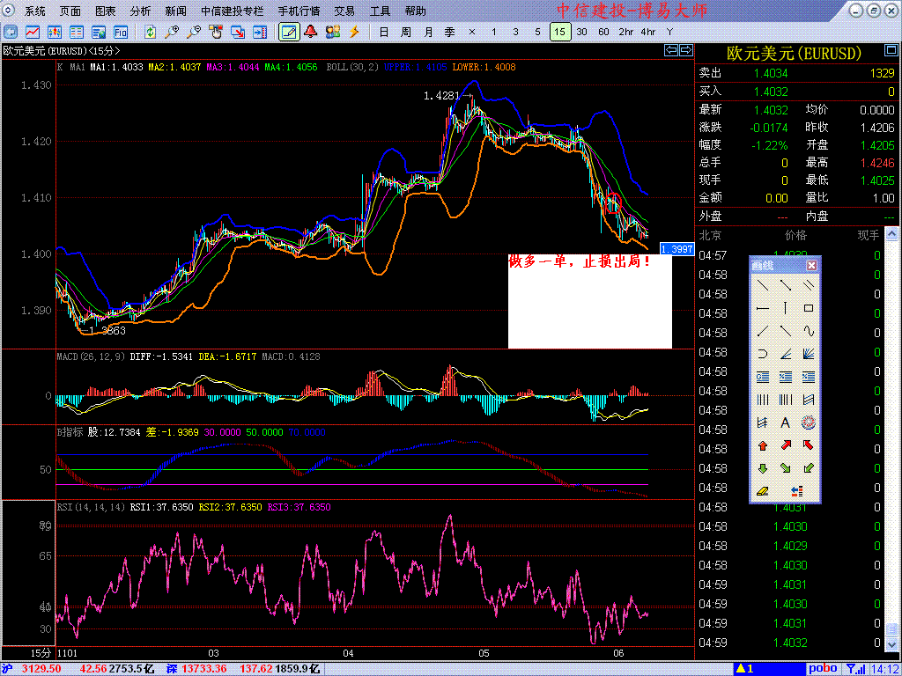Go to previous symbol with left arrow
This screenshot has width=902, height=676.
(x=670, y=50)
